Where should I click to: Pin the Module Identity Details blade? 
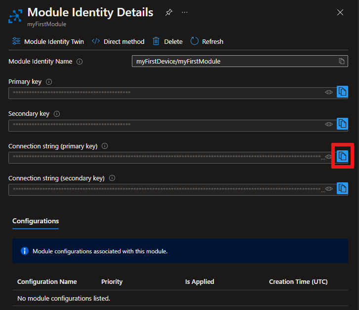point(169,12)
